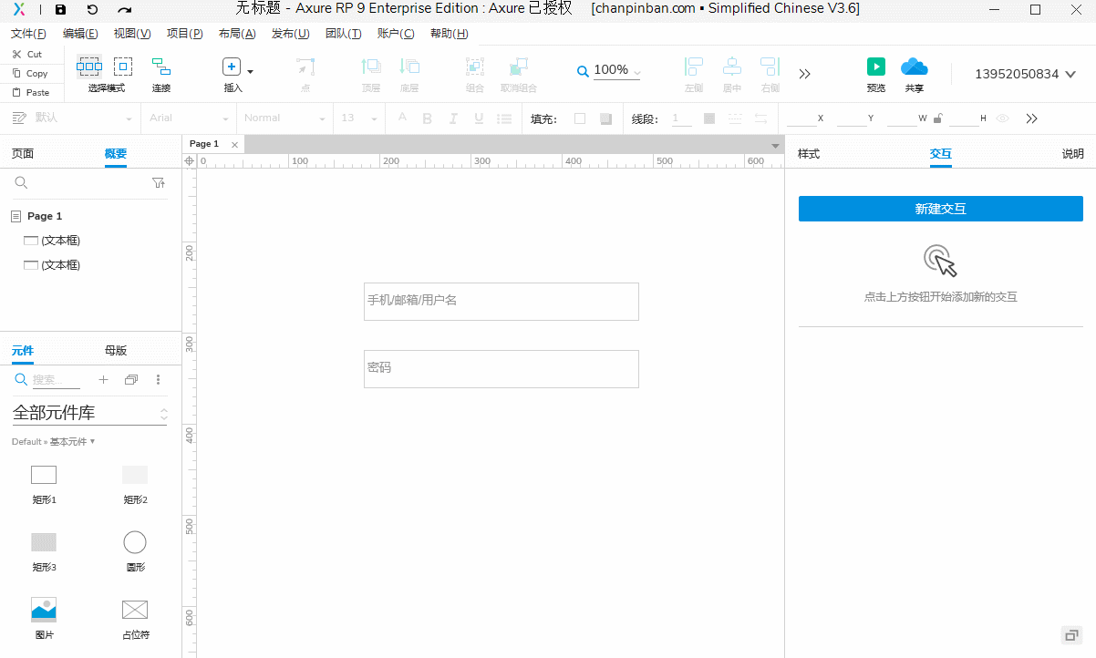Open the 发布(U) menu
1096x658 pixels.
(290, 34)
